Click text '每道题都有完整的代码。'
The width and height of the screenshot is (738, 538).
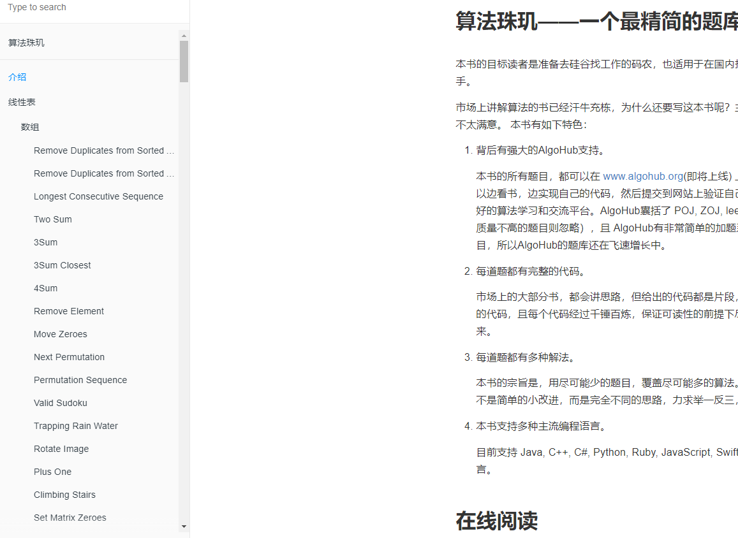tap(531, 272)
